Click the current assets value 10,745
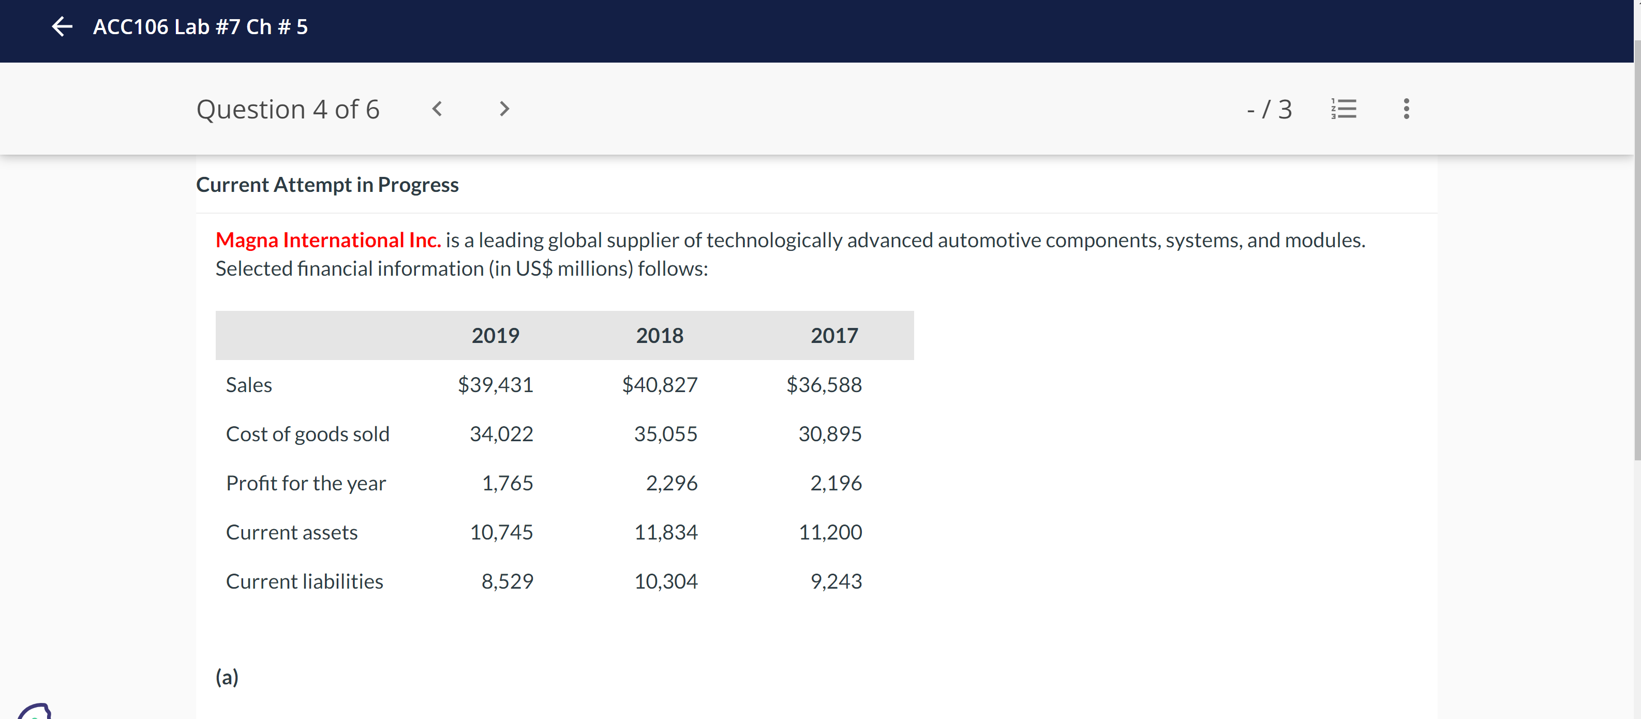 (x=501, y=532)
